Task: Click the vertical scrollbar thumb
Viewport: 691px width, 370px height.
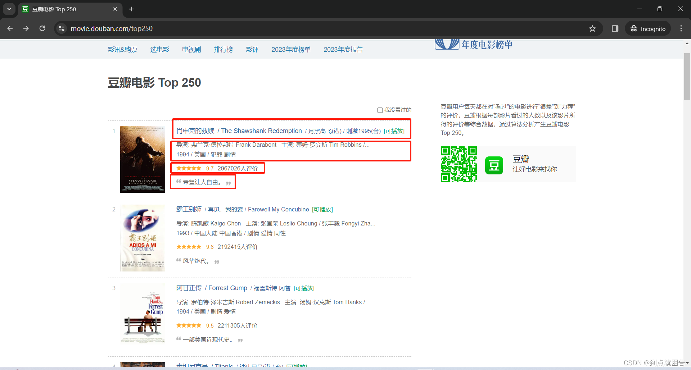Action: 687,77
